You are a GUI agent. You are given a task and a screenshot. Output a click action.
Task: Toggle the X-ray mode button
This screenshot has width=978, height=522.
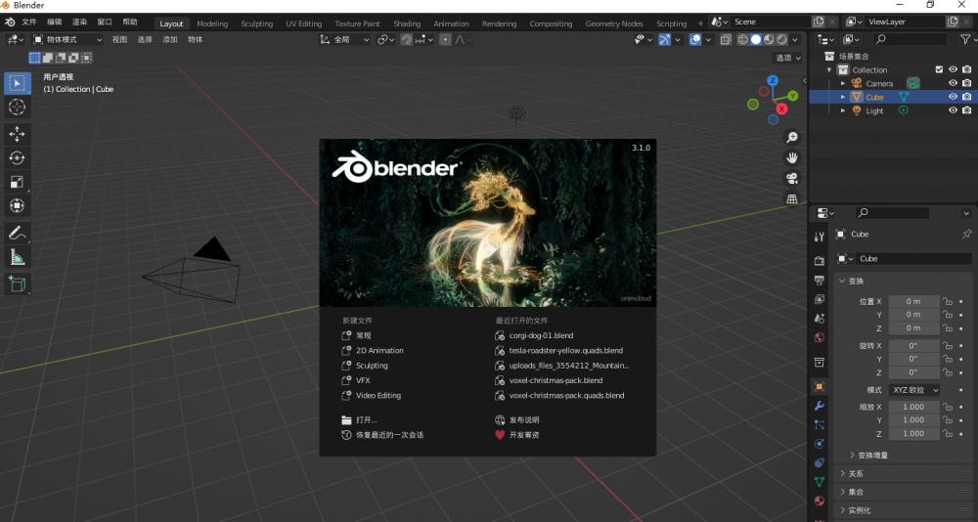(x=726, y=39)
